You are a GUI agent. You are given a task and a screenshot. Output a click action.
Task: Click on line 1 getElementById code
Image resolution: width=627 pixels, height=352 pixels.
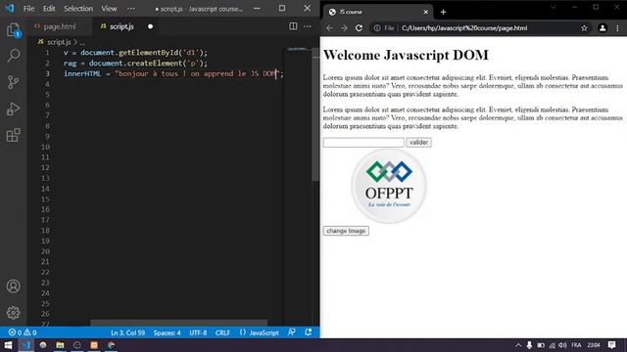point(135,53)
